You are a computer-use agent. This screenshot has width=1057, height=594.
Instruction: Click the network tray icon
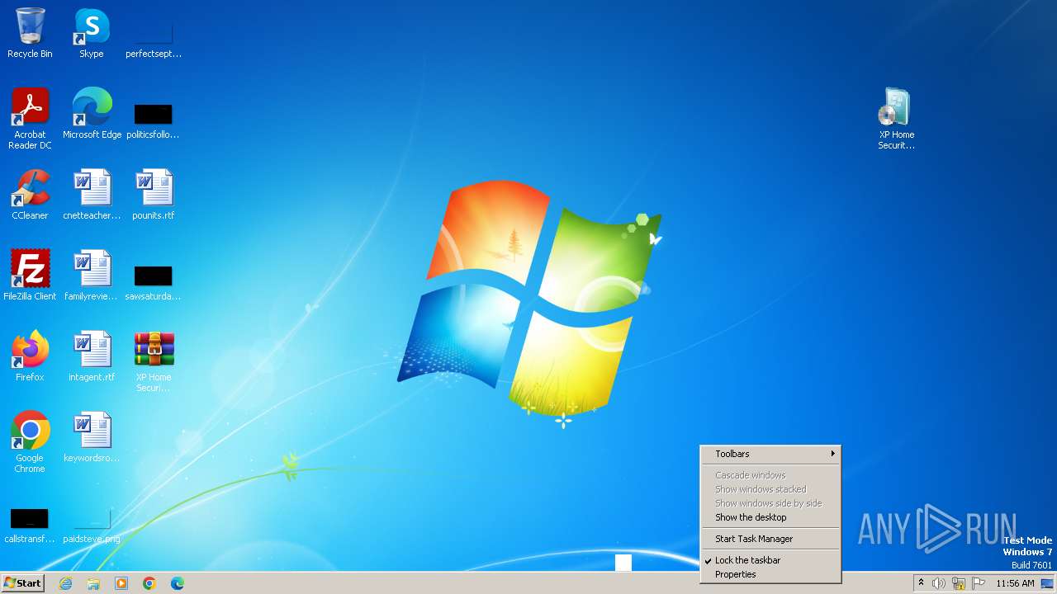click(x=959, y=583)
